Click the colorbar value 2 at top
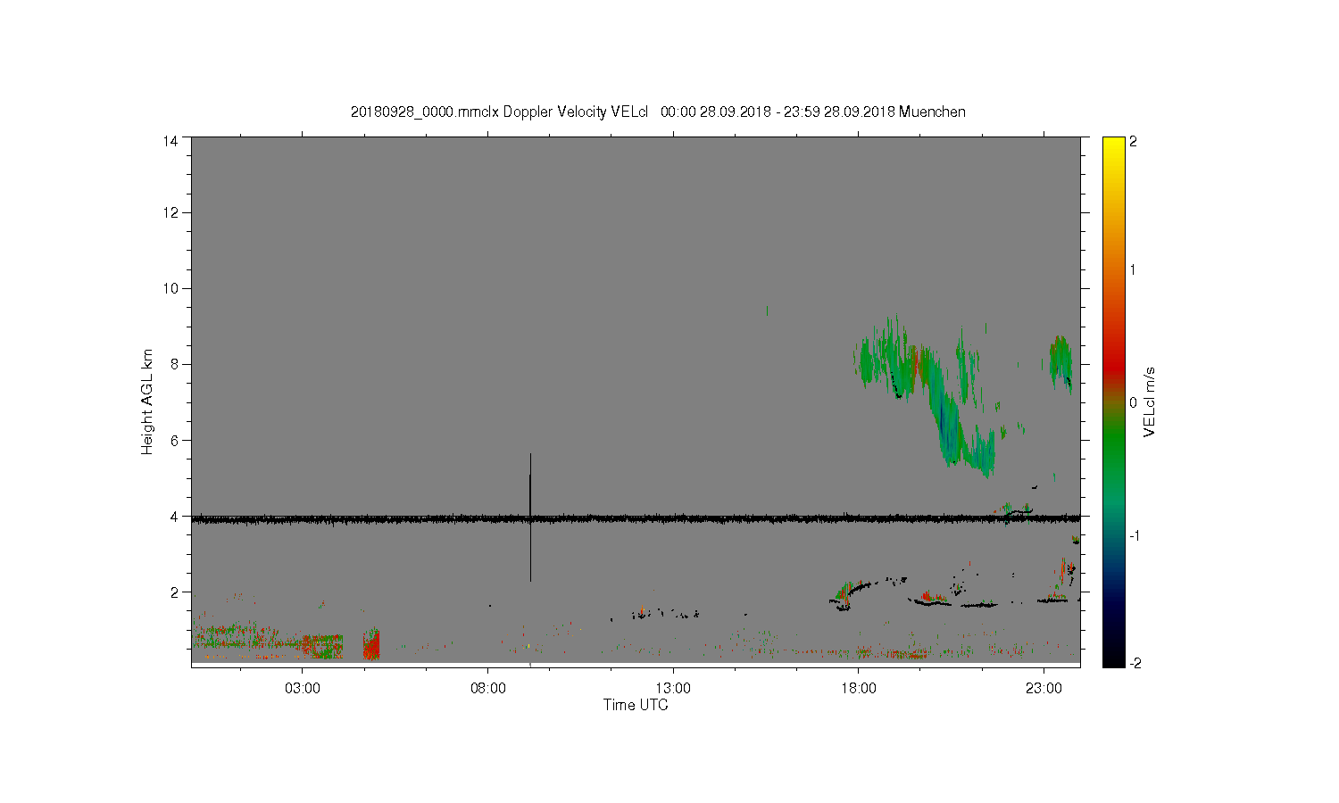The height and width of the screenshot is (803, 1339). pyautogui.click(x=1133, y=141)
